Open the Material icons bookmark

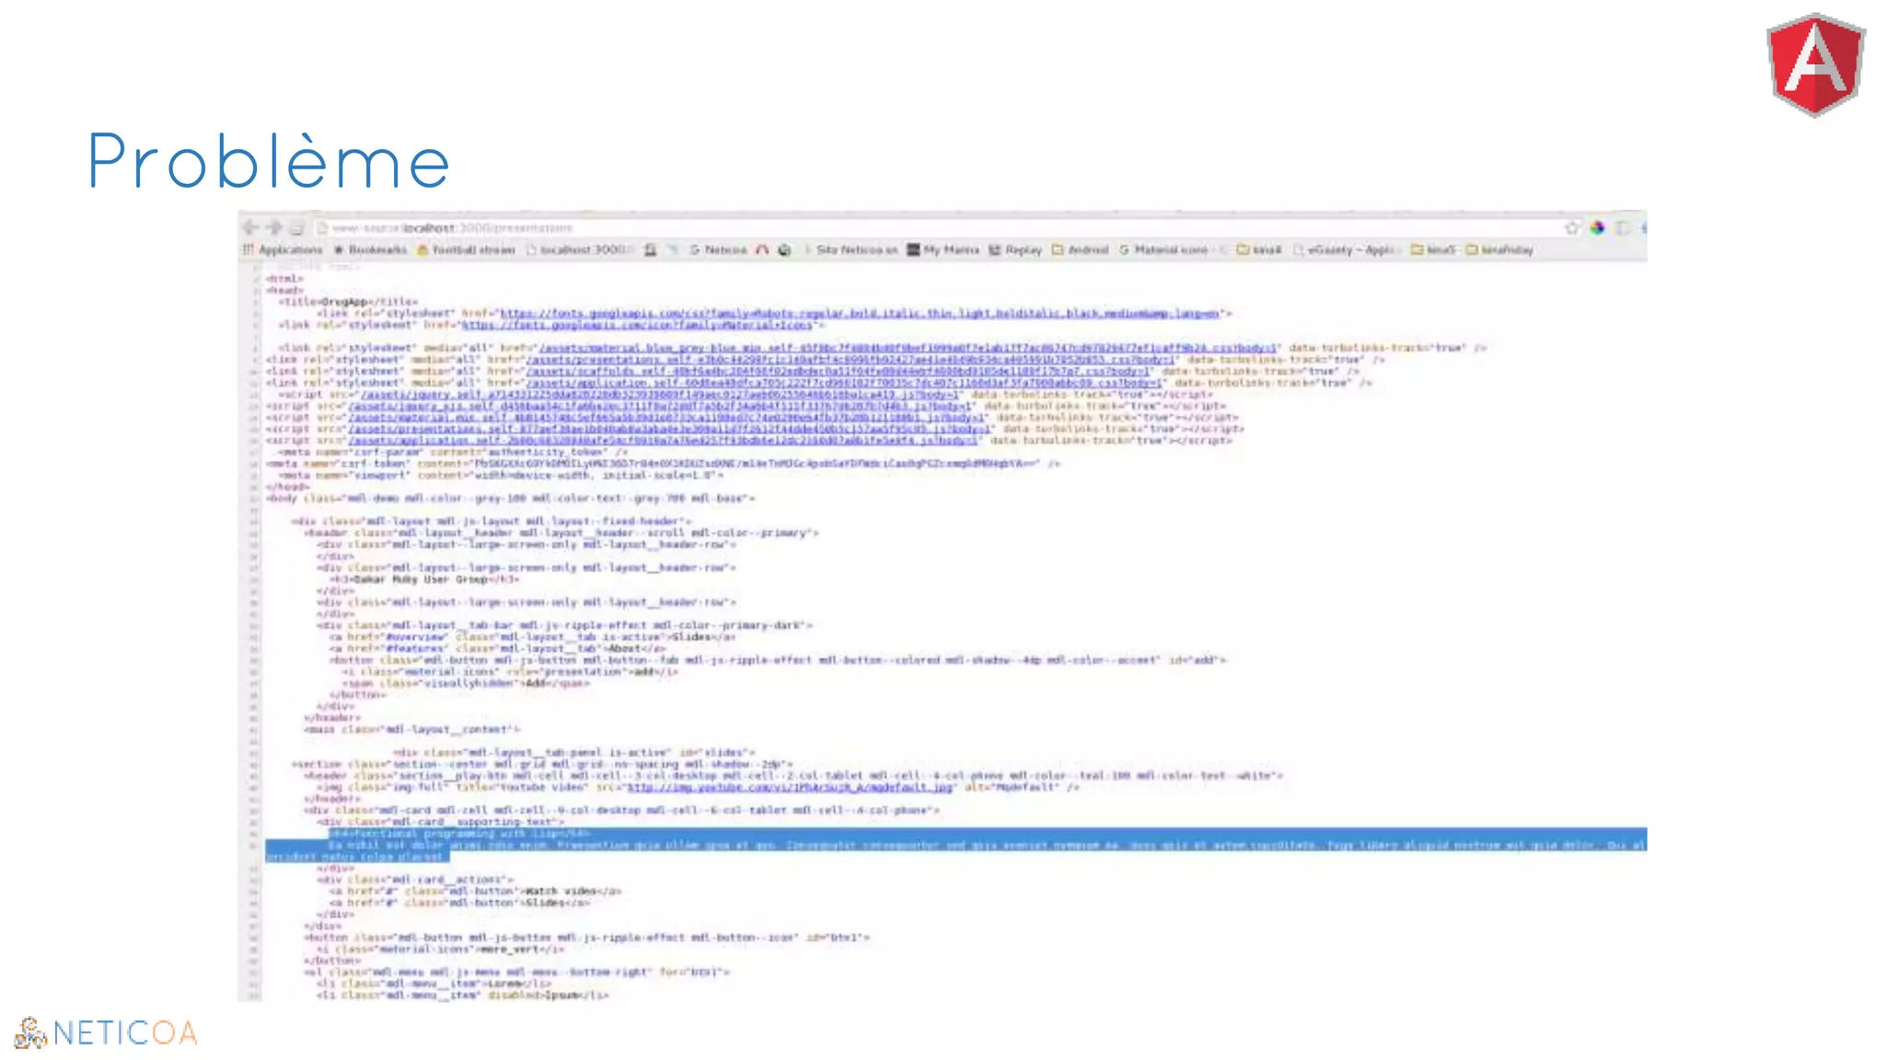[1163, 249]
